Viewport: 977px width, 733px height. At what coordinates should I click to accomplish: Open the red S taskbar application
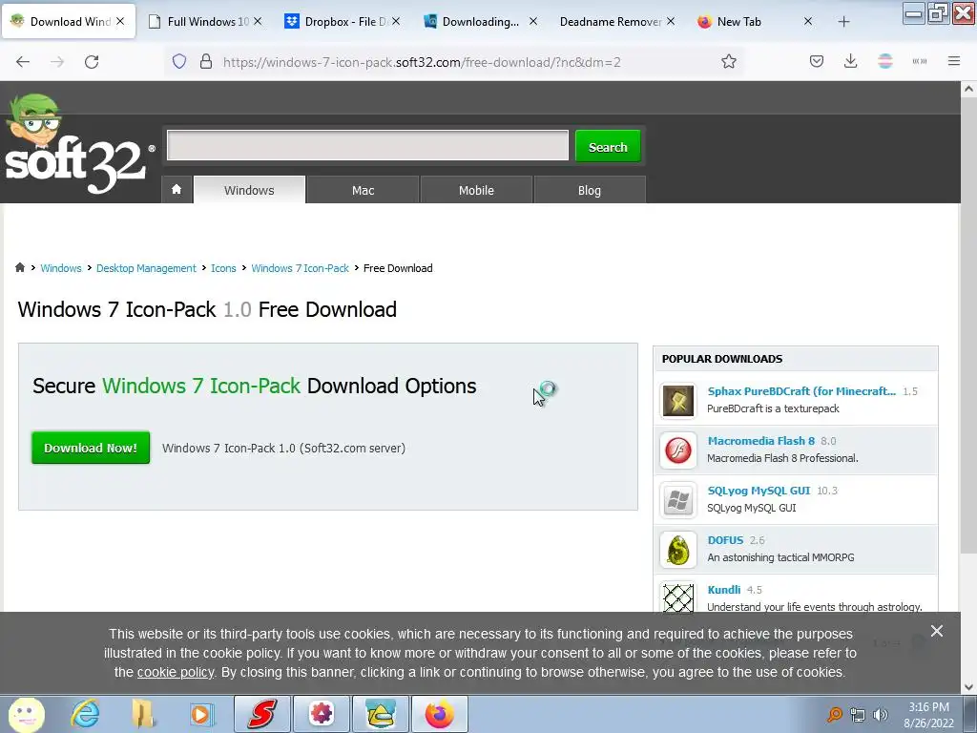pos(261,714)
